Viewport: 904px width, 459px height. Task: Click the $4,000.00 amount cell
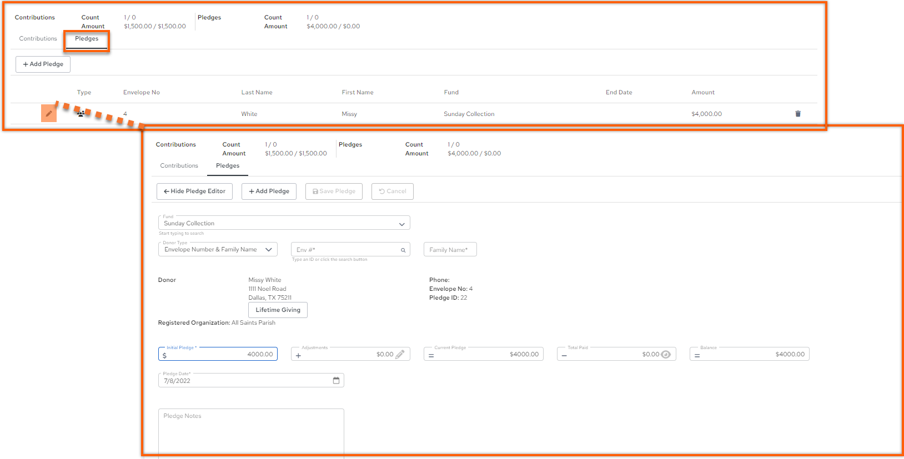click(706, 114)
